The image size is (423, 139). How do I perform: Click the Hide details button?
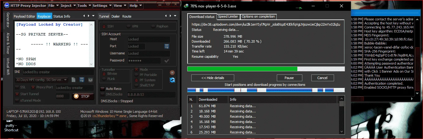(212, 78)
